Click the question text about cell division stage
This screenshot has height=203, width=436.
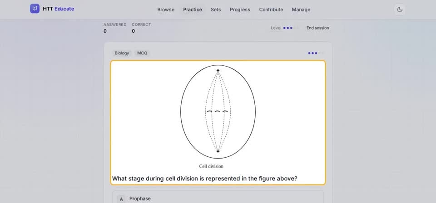205,179
